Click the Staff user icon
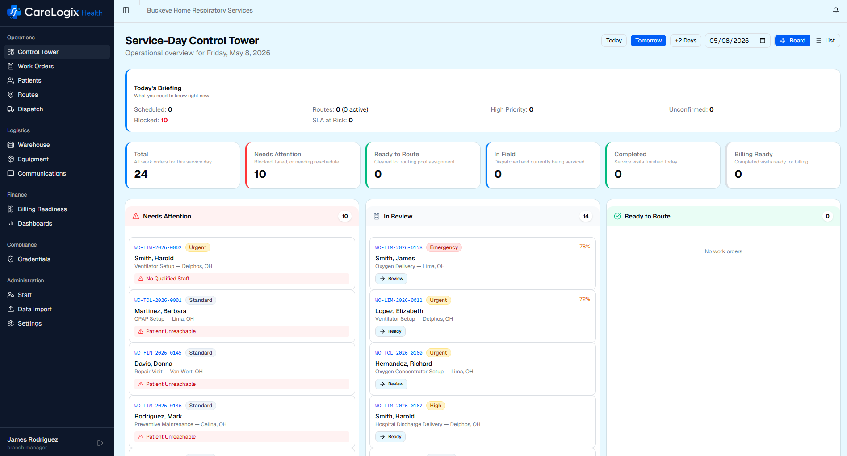The height and width of the screenshot is (456, 847). [x=11, y=295]
